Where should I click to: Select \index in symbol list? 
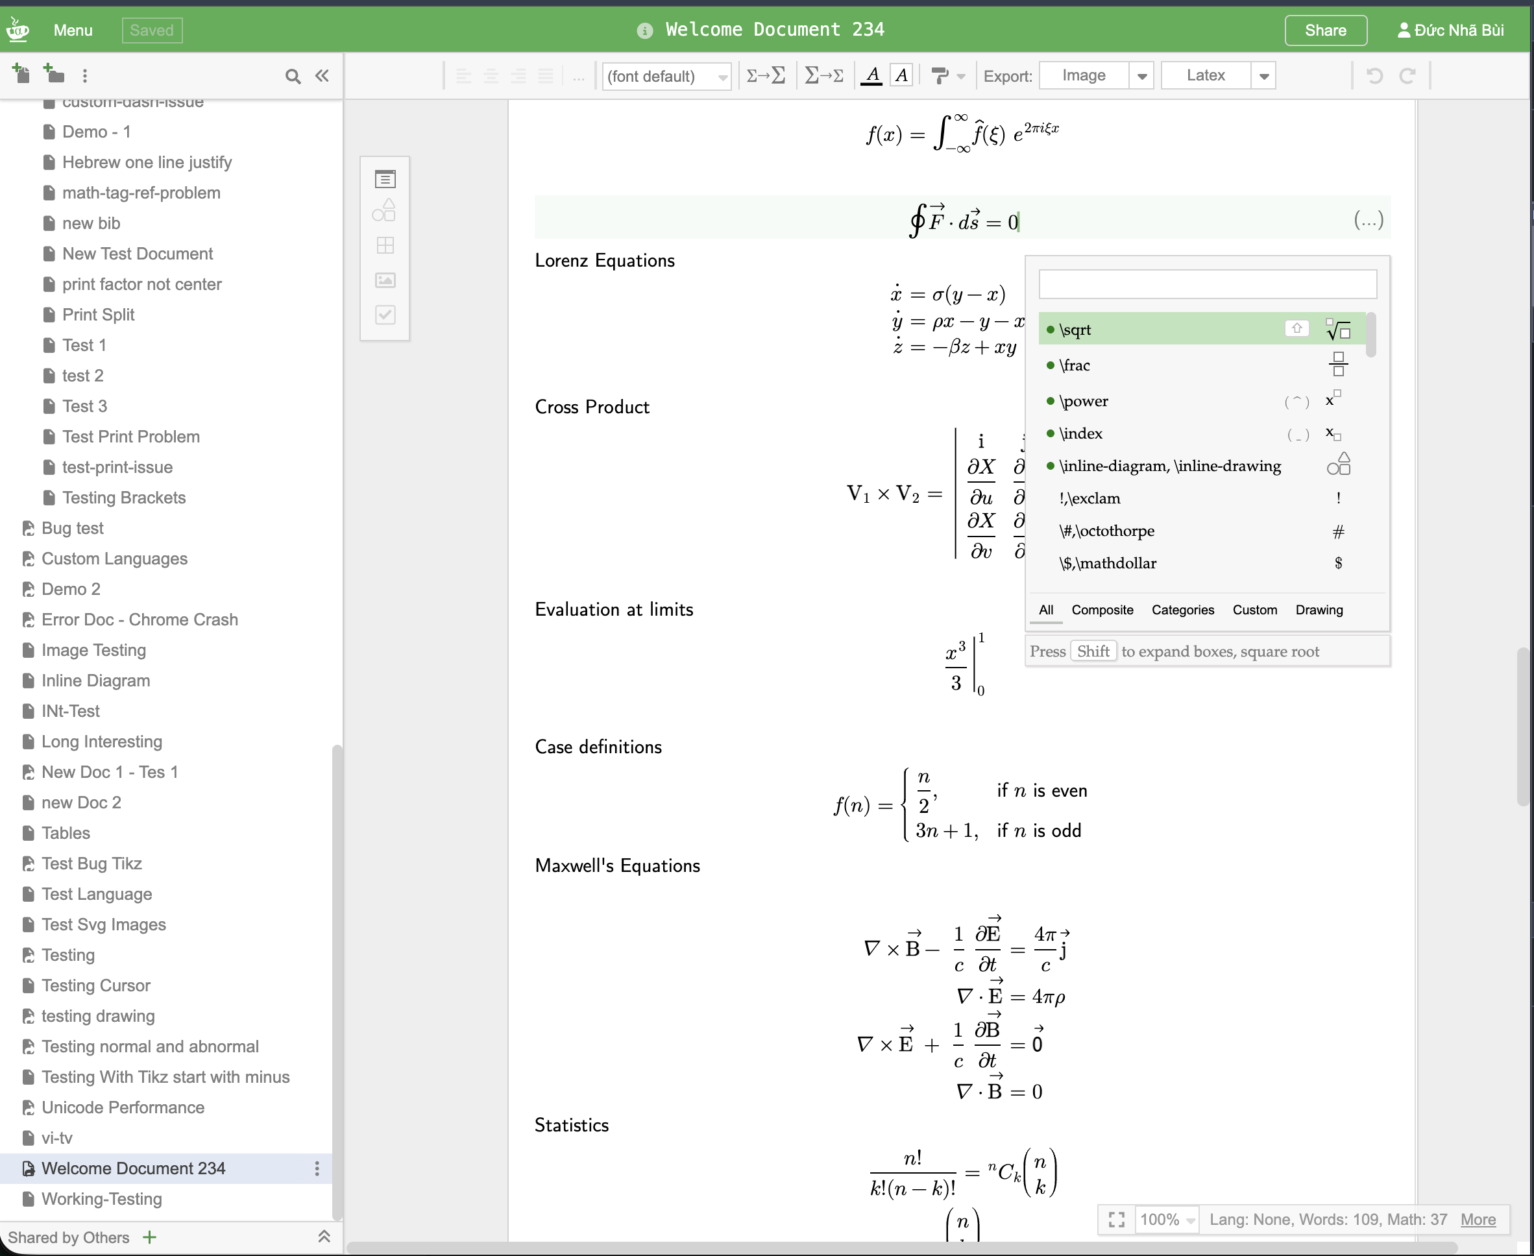pos(1201,433)
